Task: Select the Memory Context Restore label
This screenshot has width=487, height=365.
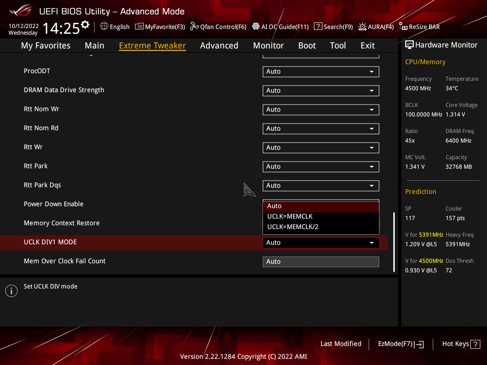Action: pos(62,223)
